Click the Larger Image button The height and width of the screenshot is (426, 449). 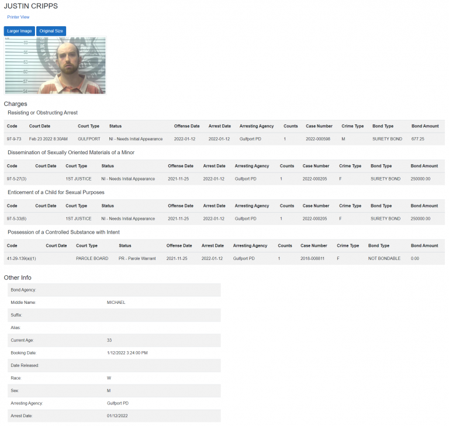[19, 31]
